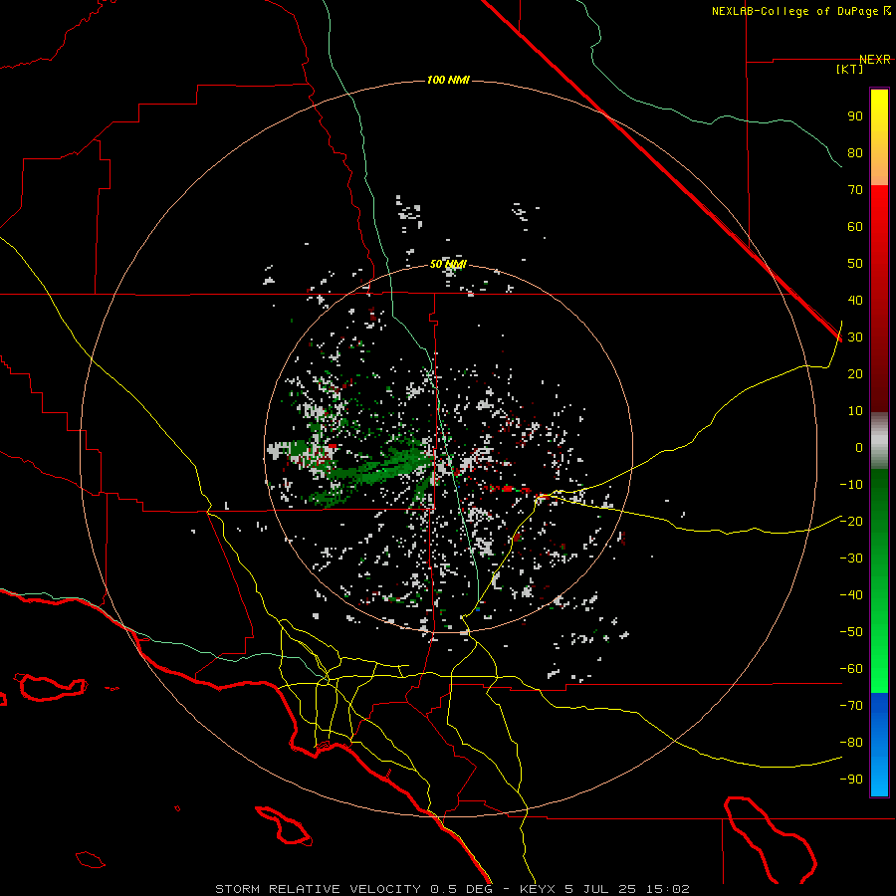Click the 80 value on velocity scale

click(x=855, y=152)
